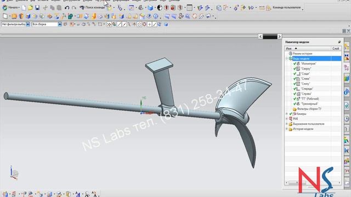Image resolution: width=351 pixels, height=197 pixels.
Task: Click the New file icon
Action: (24, 8)
